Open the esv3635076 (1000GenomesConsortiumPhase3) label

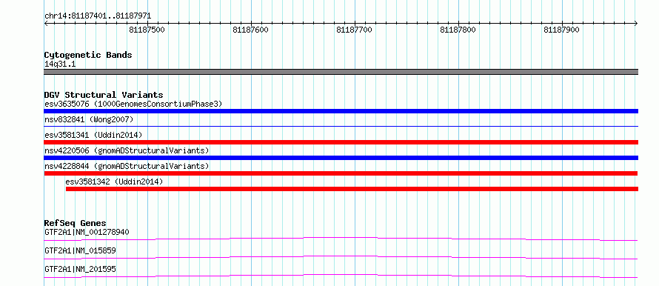[133, 104]
